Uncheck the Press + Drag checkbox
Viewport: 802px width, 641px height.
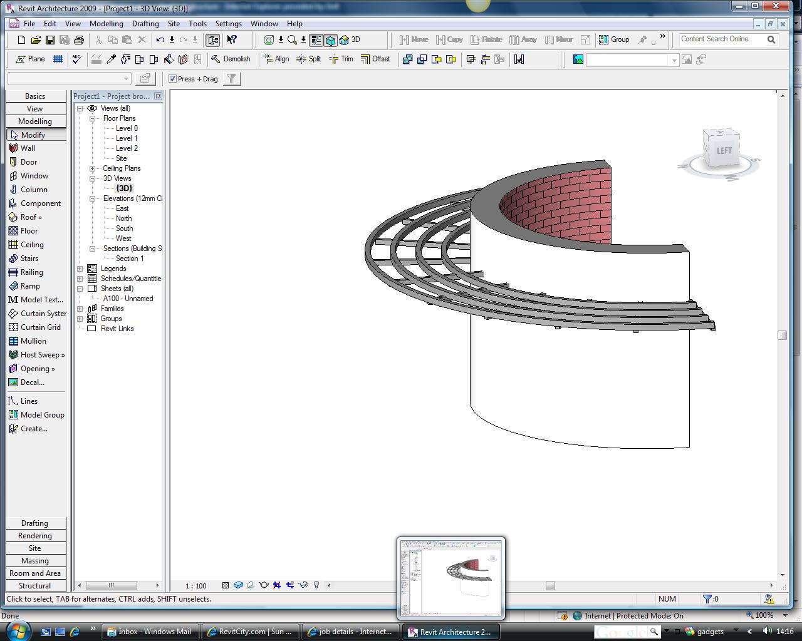(x=173, y=79)
